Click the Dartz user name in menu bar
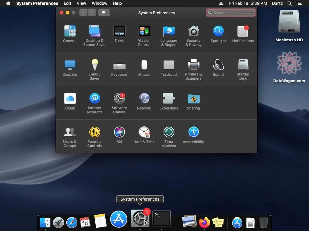The width and height of the screenshot is (309, 231). (277, 3)
